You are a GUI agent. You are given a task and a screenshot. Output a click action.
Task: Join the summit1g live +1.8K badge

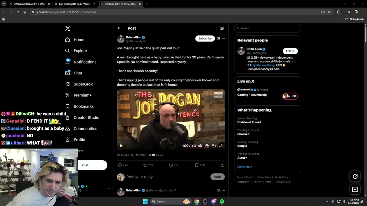(290, 96)
